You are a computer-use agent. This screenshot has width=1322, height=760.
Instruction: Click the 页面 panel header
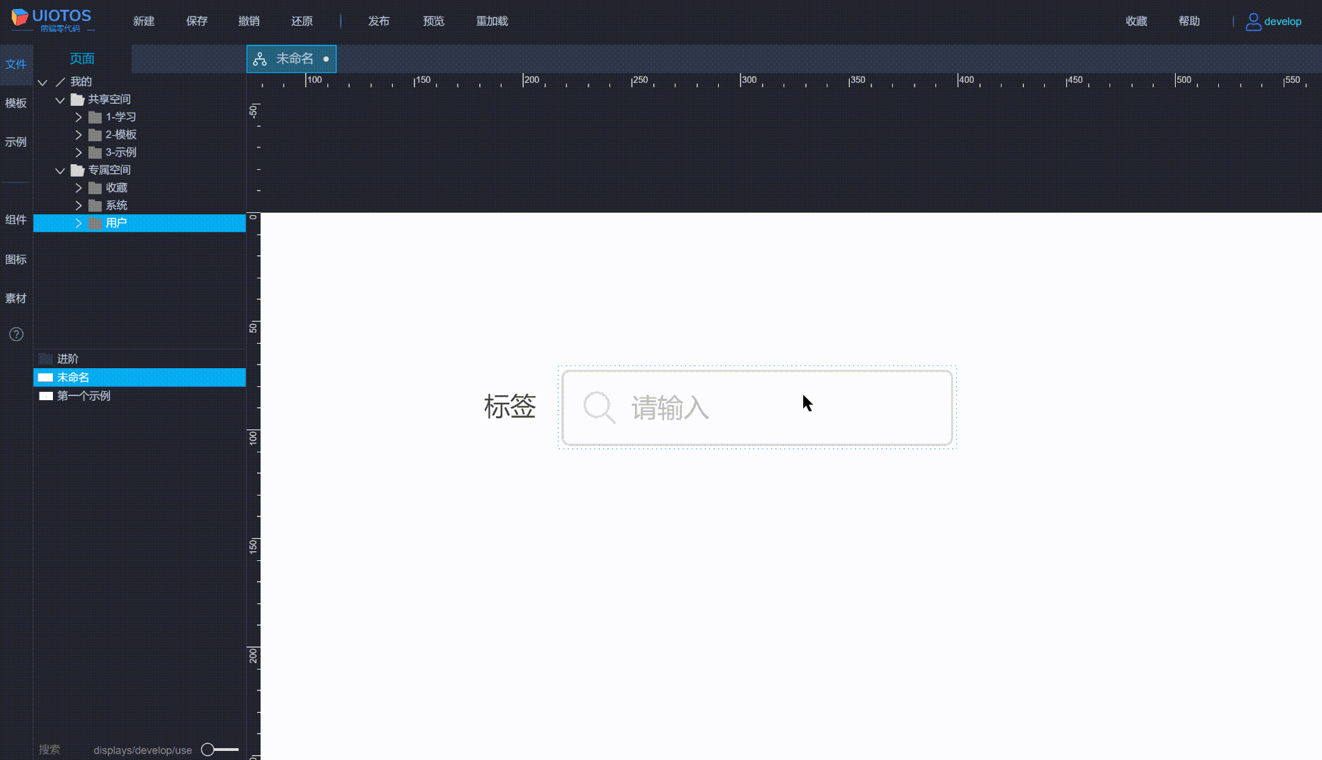click(x=81, y=58)
